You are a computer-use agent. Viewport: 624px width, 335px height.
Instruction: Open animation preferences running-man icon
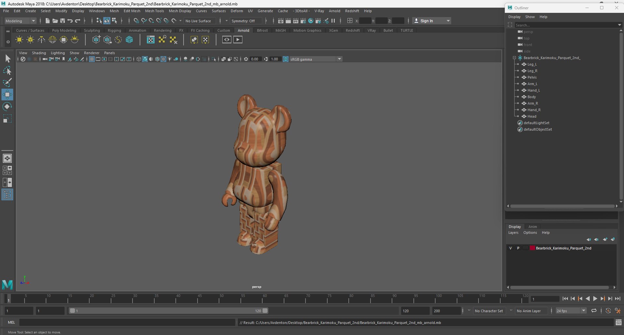618,311
